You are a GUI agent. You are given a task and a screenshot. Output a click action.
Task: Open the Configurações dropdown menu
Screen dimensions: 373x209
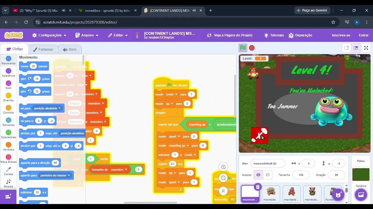49,35
